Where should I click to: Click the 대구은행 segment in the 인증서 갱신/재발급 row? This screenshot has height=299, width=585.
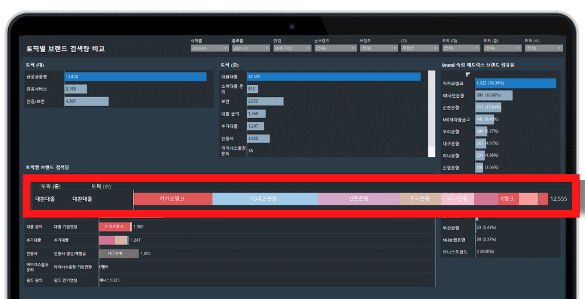[x=119, y=253]
